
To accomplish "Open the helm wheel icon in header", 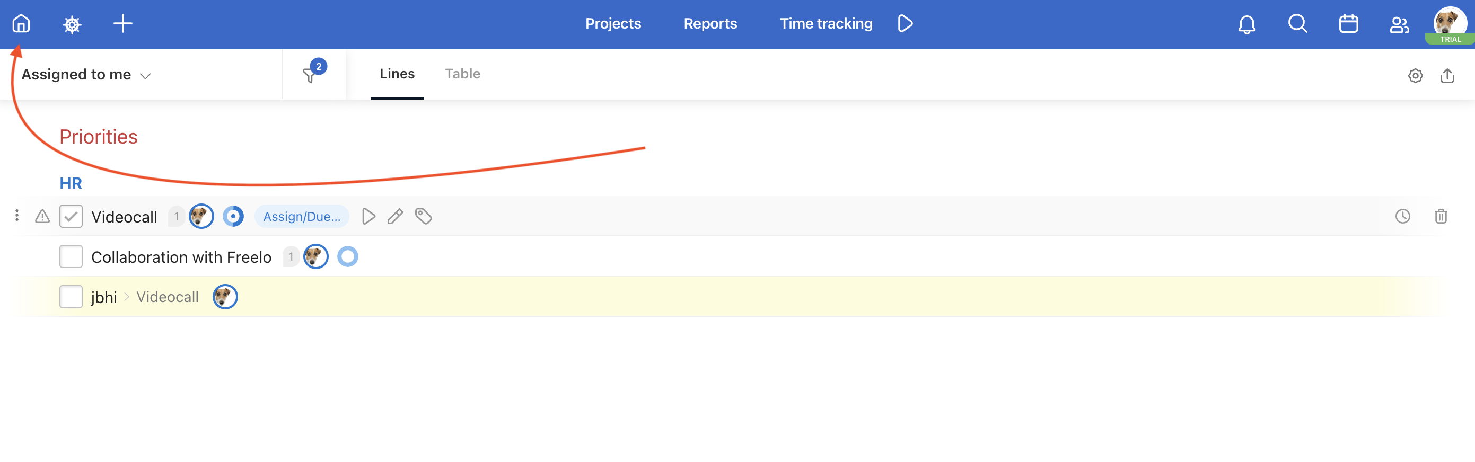I will [72, 24].
